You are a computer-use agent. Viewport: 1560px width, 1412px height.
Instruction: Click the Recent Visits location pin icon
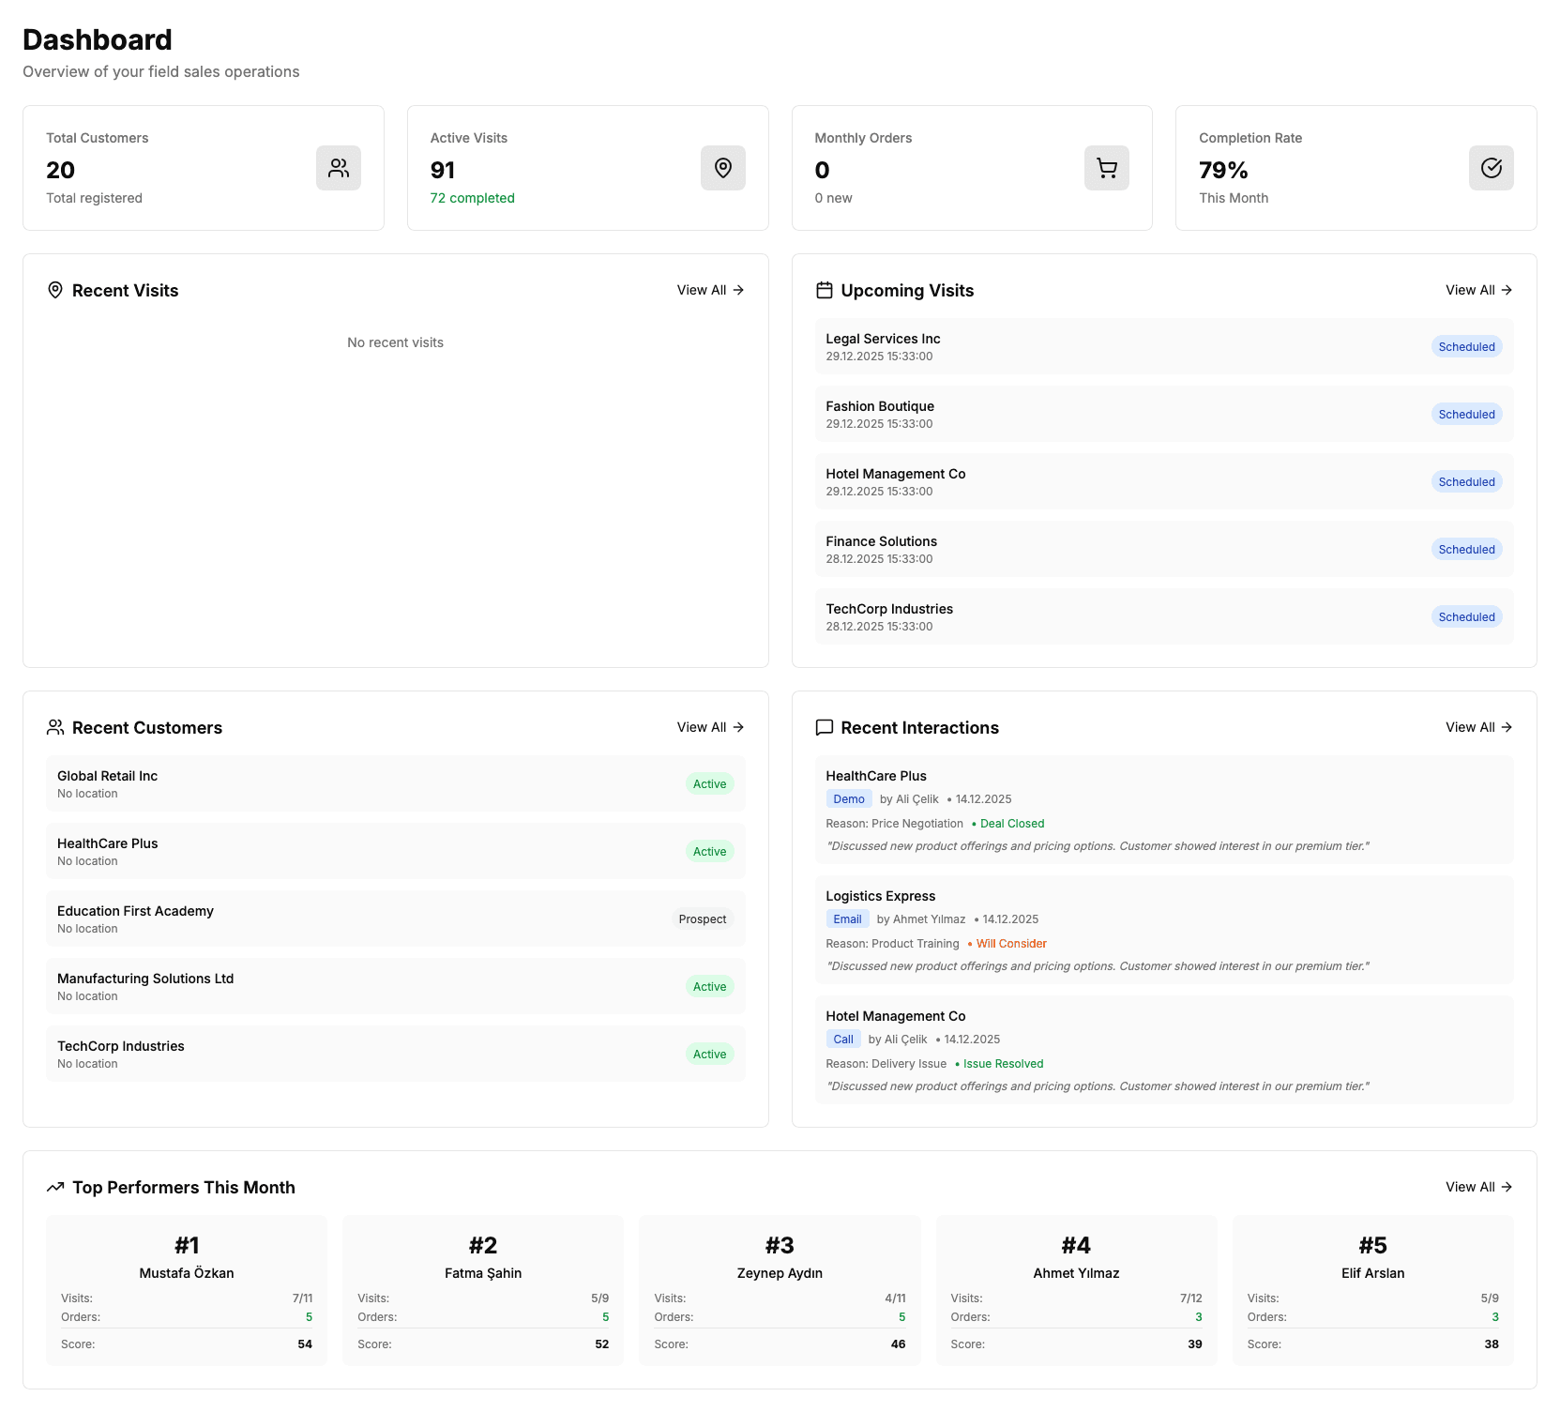[x=55, y=290]
